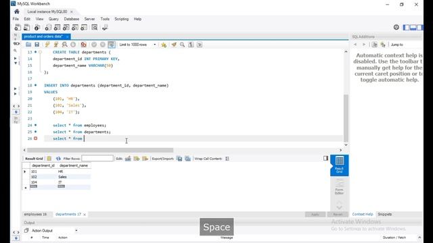433x243 pixels.
Task: Save the script to file icon
Action: coord(37,45)
